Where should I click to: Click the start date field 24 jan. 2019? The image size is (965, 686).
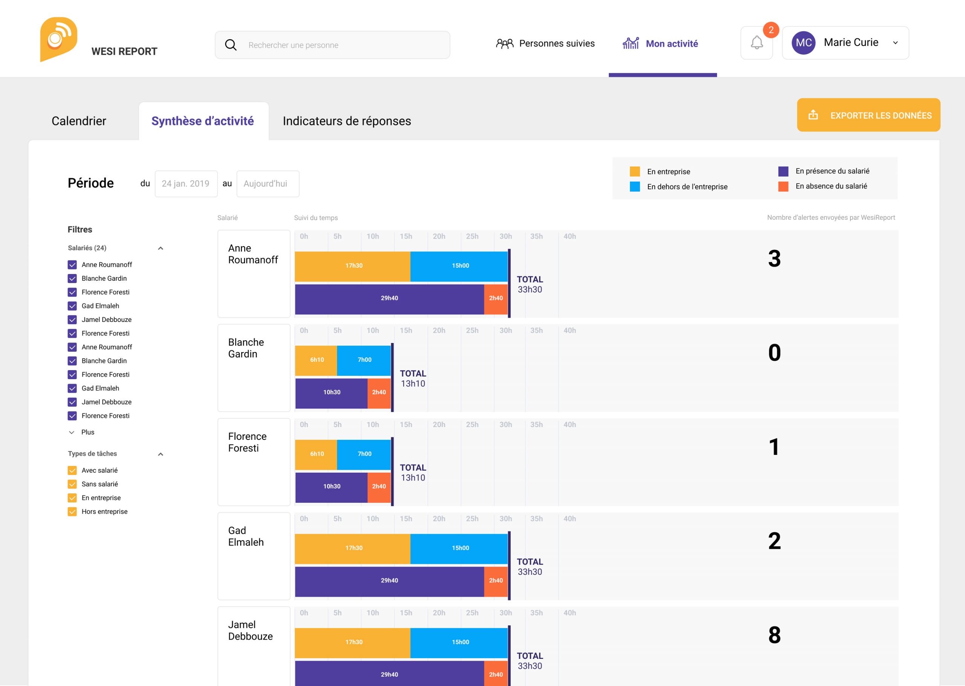[186, 184]
